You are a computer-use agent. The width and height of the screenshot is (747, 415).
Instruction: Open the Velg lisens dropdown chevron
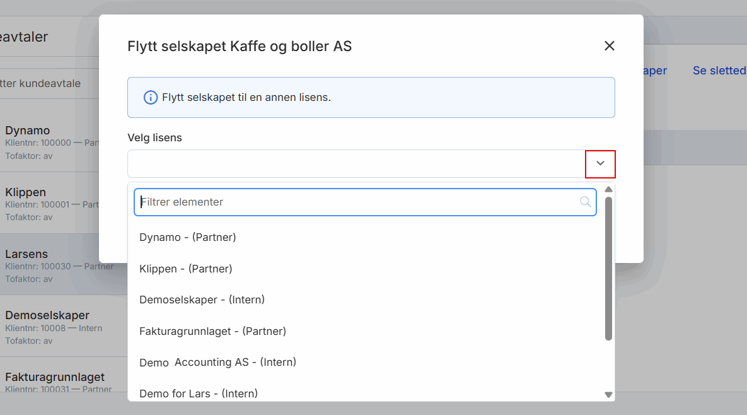tap(599, 164)
